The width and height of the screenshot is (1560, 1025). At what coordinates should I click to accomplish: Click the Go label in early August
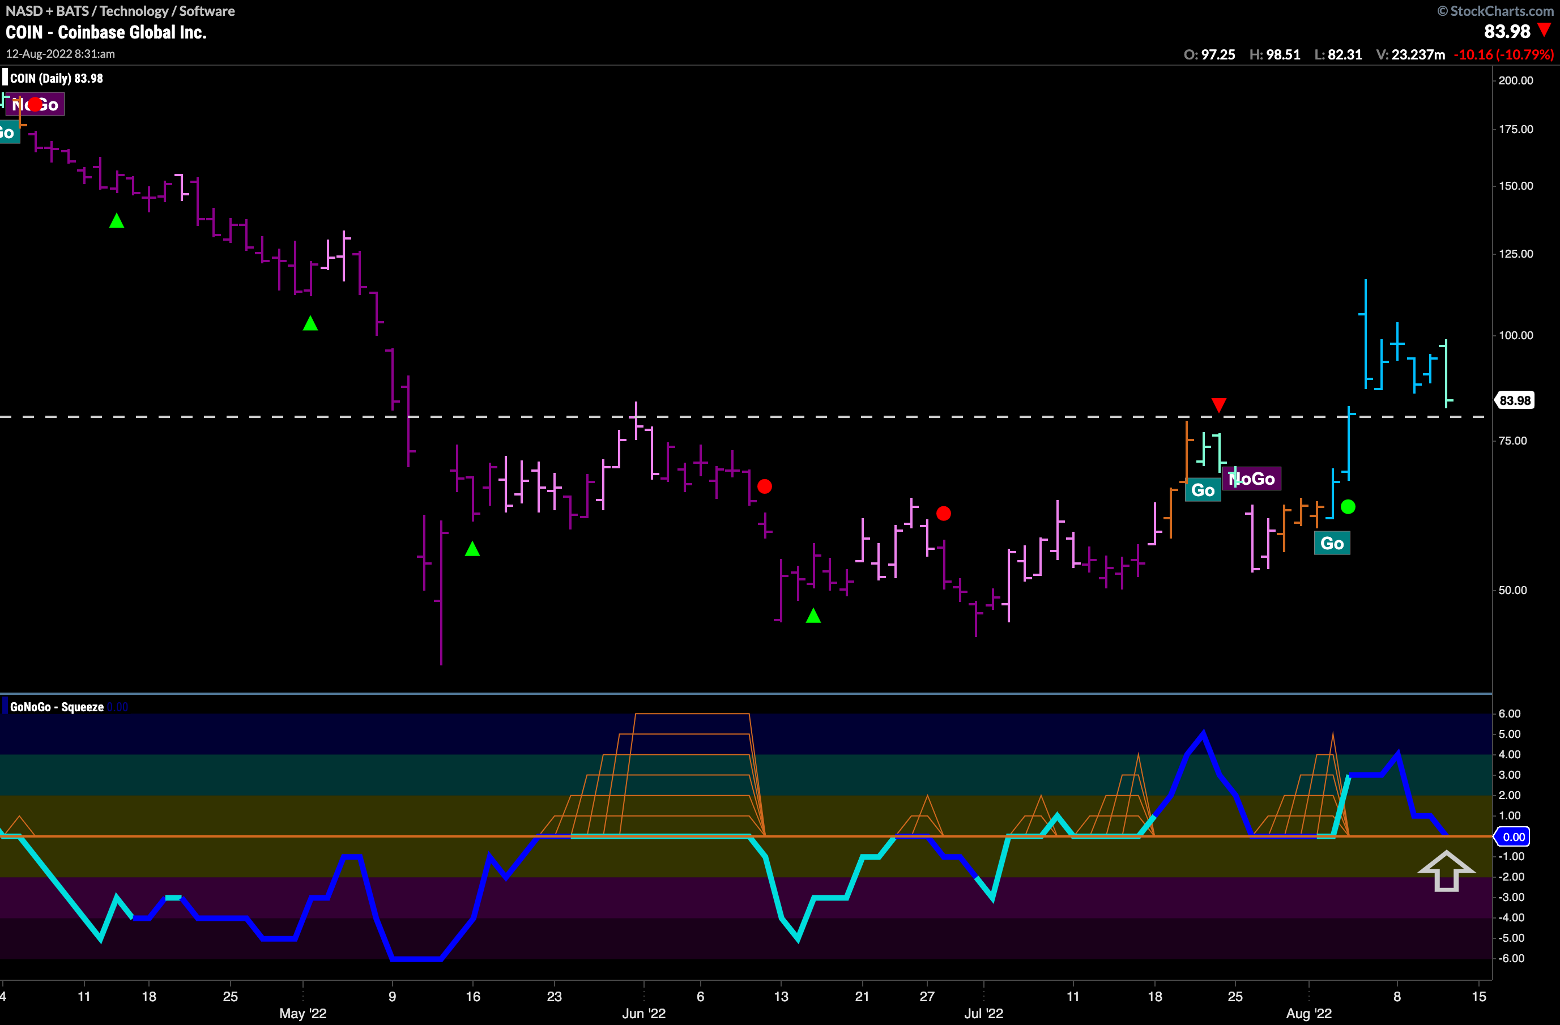point(1332,543)
